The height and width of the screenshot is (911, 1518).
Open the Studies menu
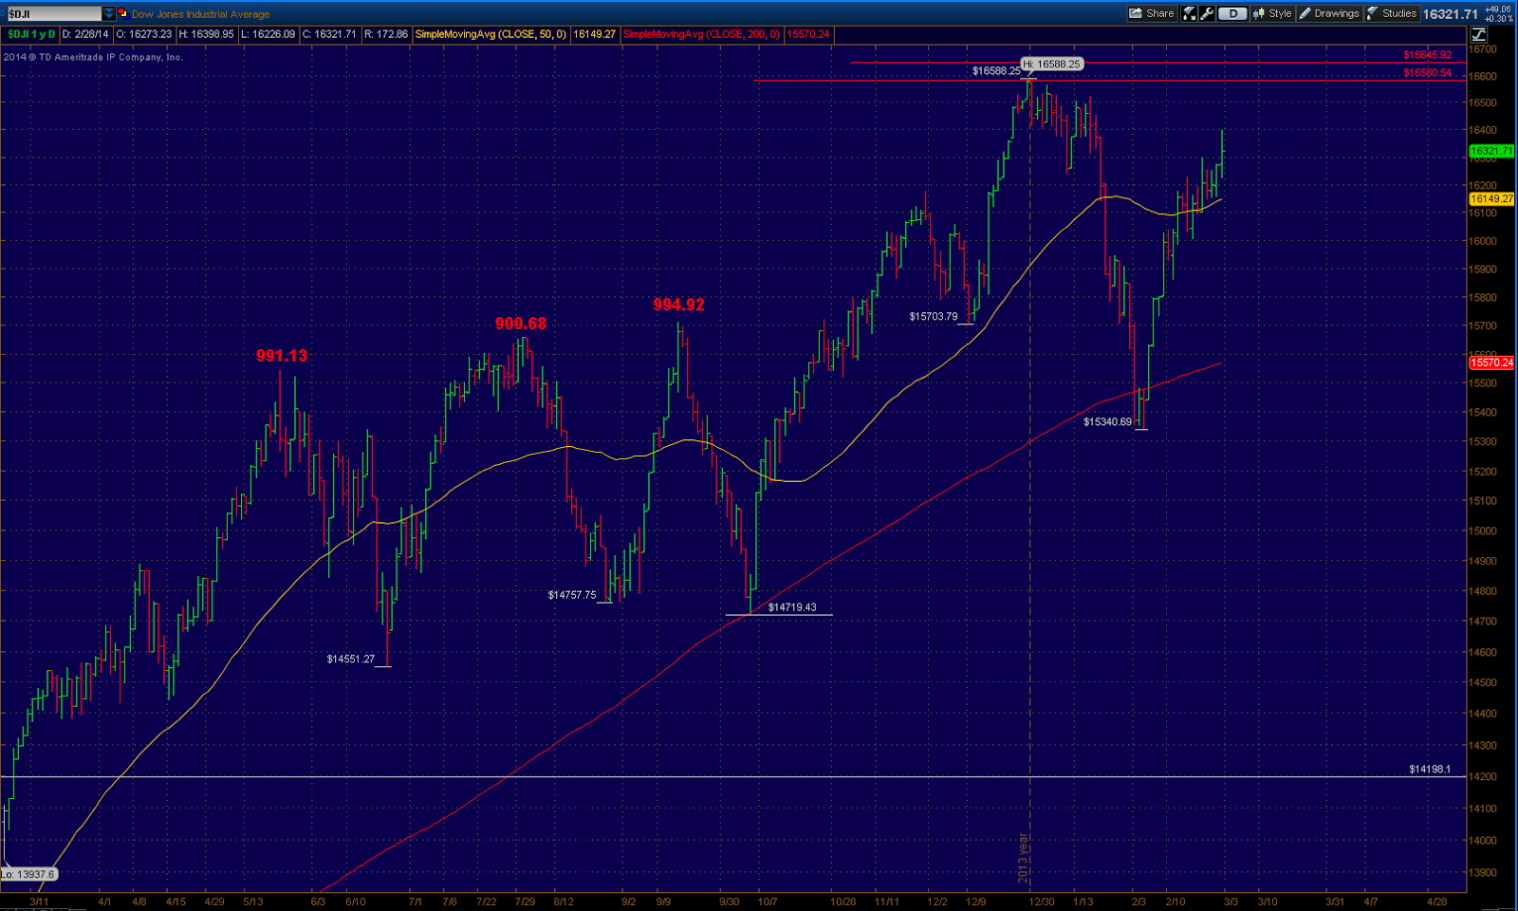pos(1392,13)
